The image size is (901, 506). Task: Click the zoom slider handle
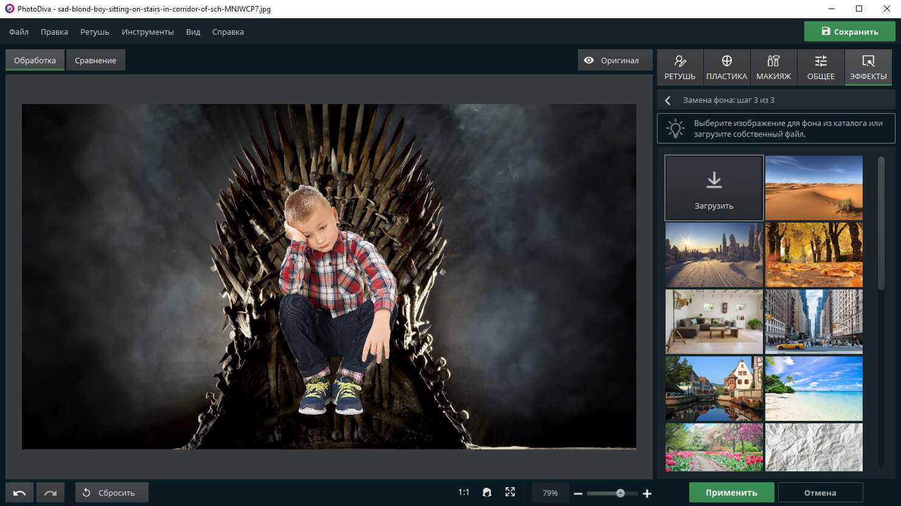(620, 493)
